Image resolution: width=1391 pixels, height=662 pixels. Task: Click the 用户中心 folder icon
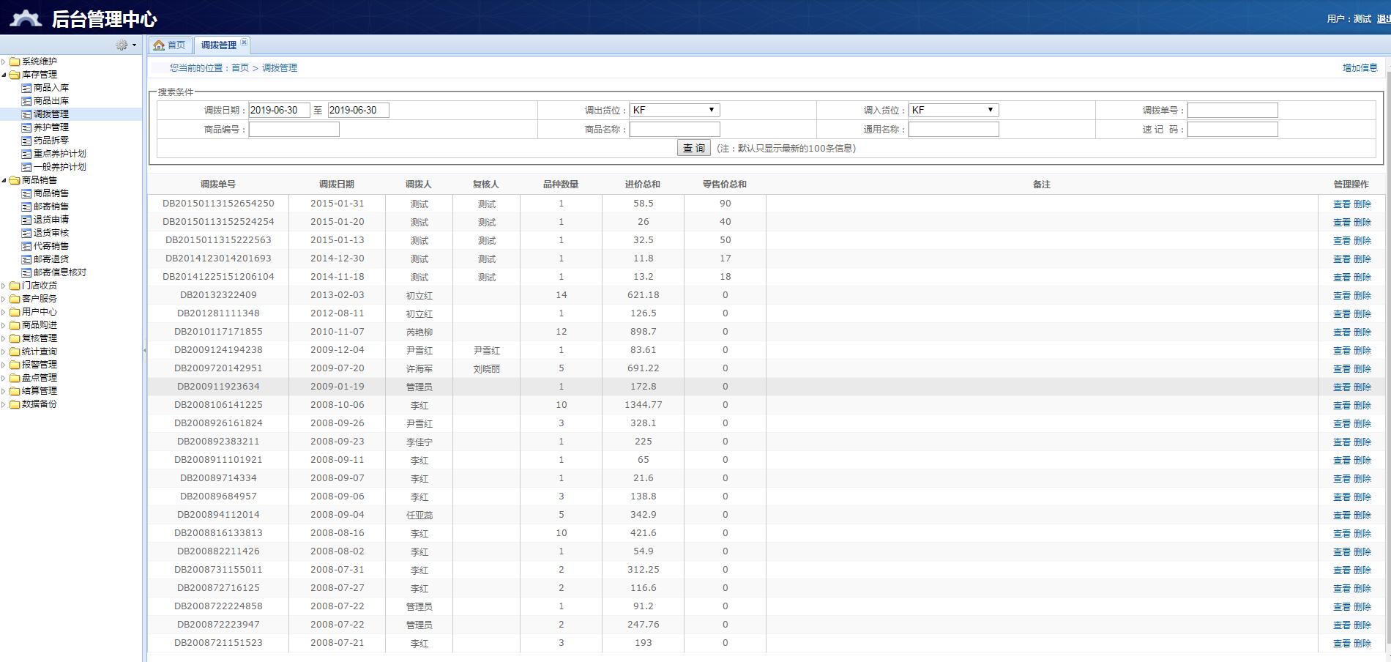(15, 312)
